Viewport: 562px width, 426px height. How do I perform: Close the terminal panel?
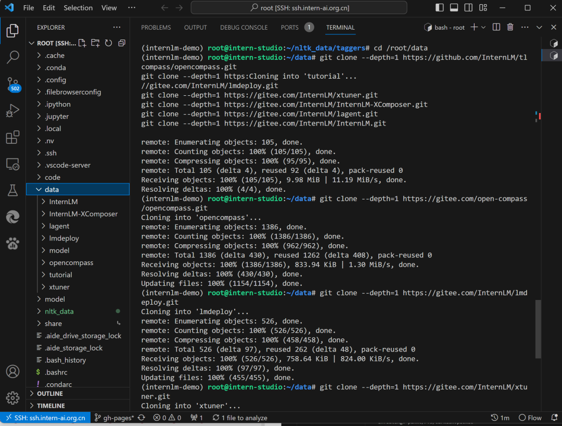[x=554, y=27]
